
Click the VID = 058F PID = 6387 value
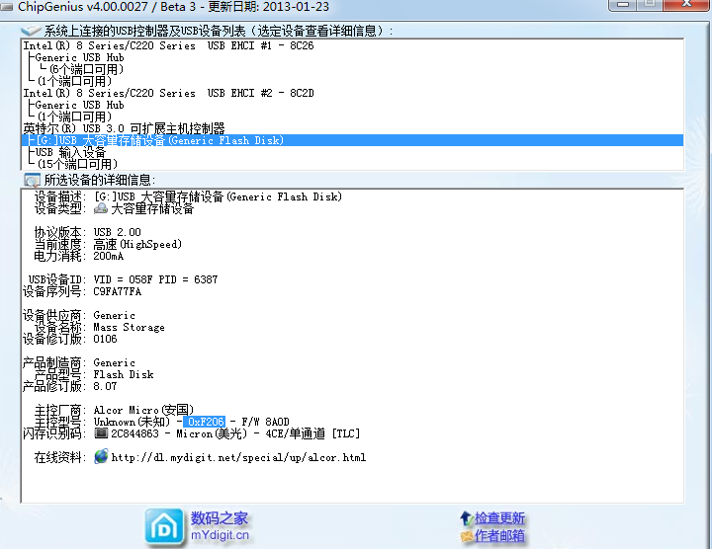point(155,279)
